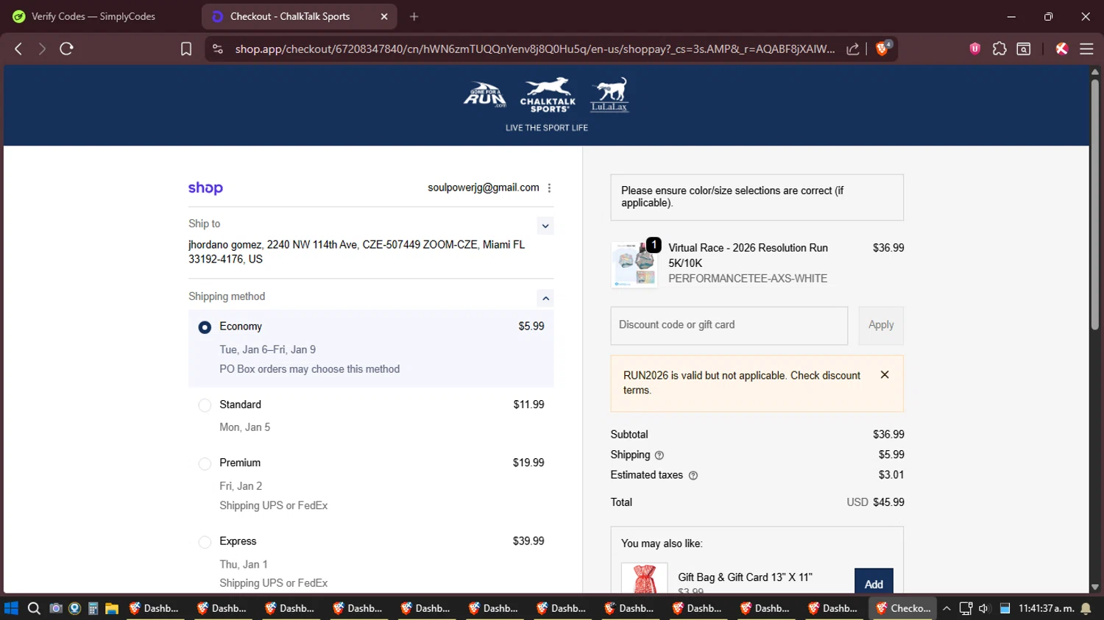
Task: Click the browser address bar URL
Action: pyautogui.click(x=535, y=49)
